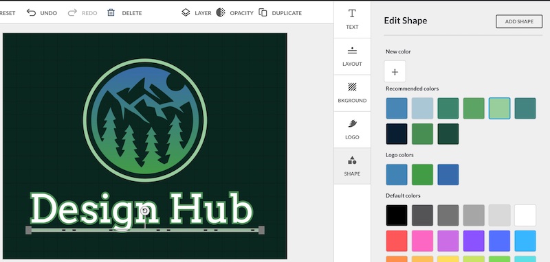Select the fifth default color, very light gray
Viewport: 550px width, 262px height.
pos(500,215)
